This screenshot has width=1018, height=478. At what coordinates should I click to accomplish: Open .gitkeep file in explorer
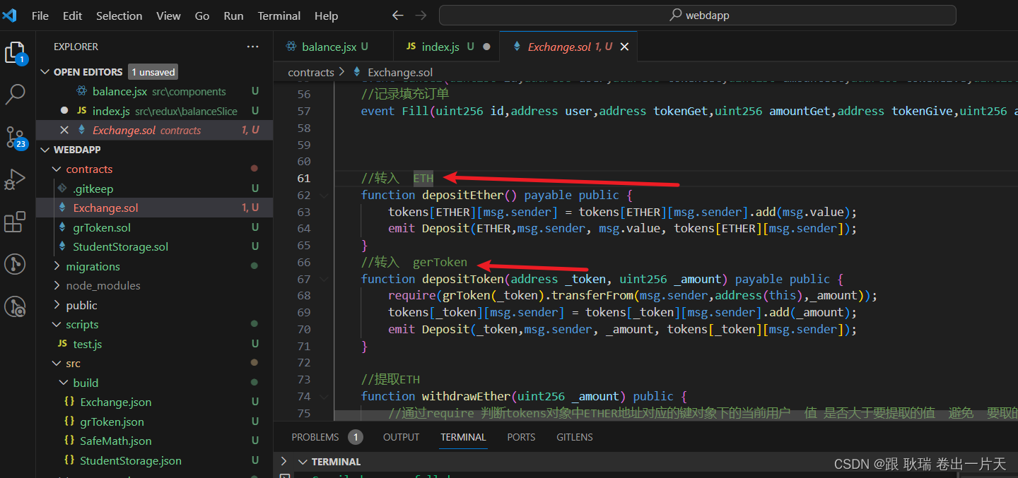pyautogui.click(x=154, y=189)
